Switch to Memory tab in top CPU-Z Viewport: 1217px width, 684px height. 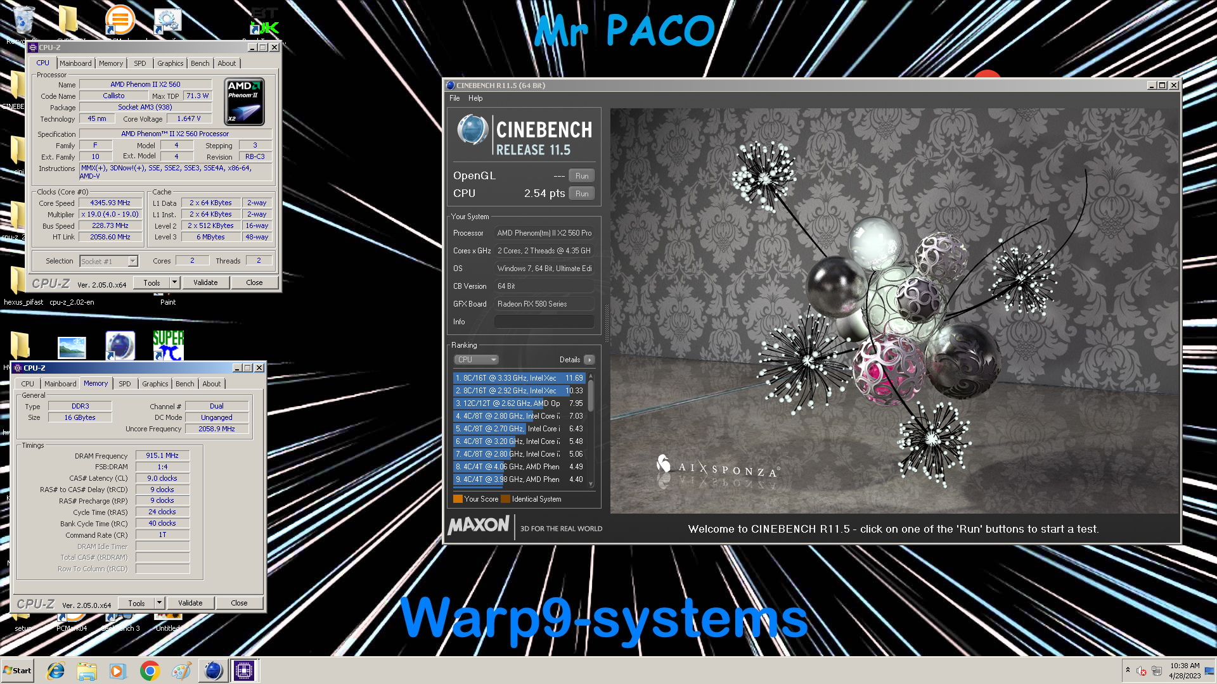coord(111,63)
